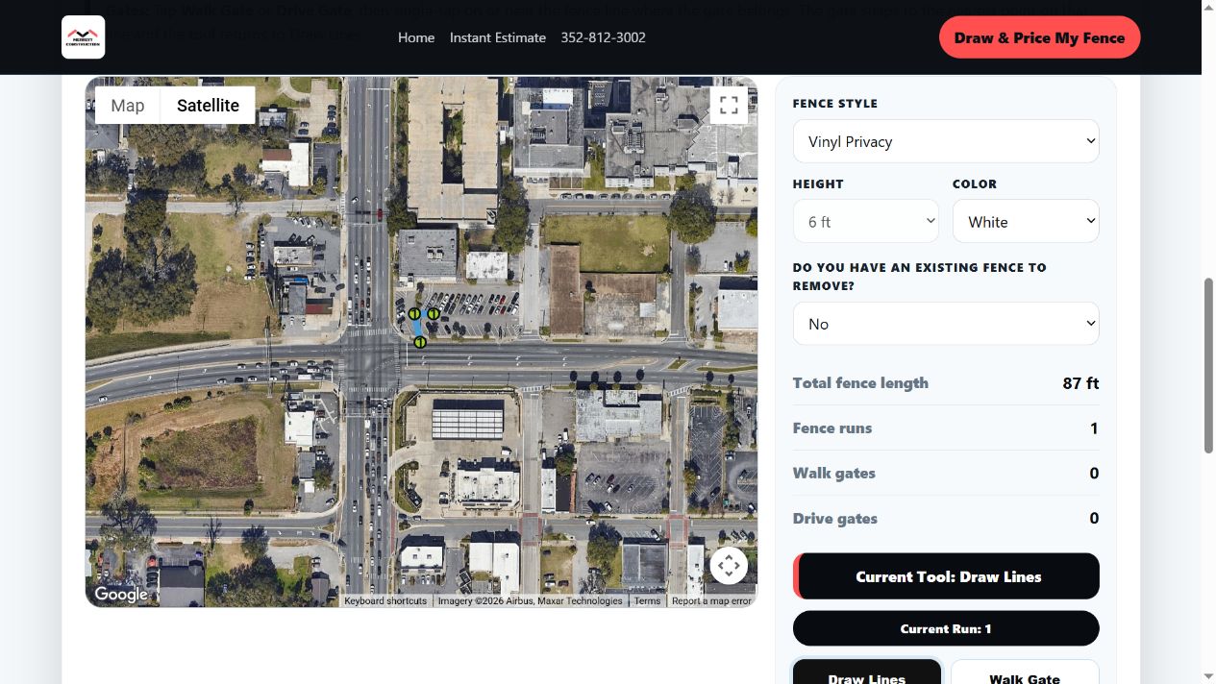Click Draw & Price My Fence button
This screenshot has width=1216, height=684.
[1039, 38]
